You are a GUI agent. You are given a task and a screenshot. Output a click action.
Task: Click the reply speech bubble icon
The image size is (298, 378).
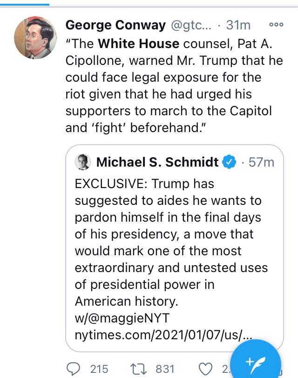(x=74, y=369)
